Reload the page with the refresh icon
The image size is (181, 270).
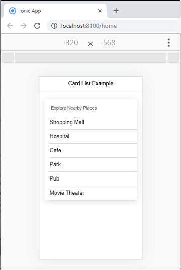coord(37,26)
